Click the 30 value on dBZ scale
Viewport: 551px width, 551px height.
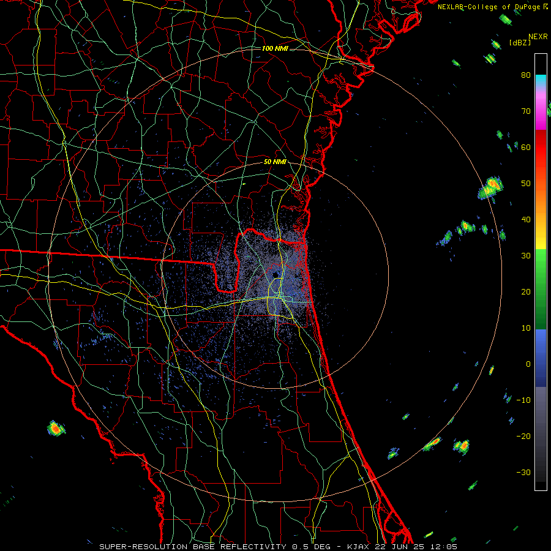(x=526, y=256)
